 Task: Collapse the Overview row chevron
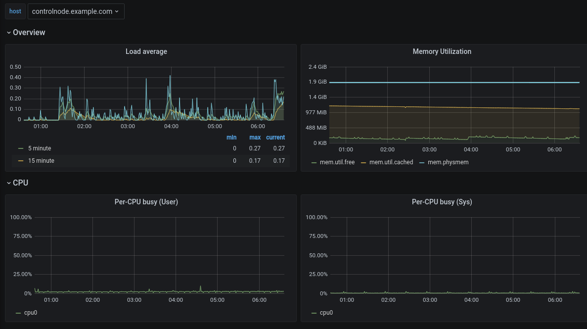tap(9, 33)
